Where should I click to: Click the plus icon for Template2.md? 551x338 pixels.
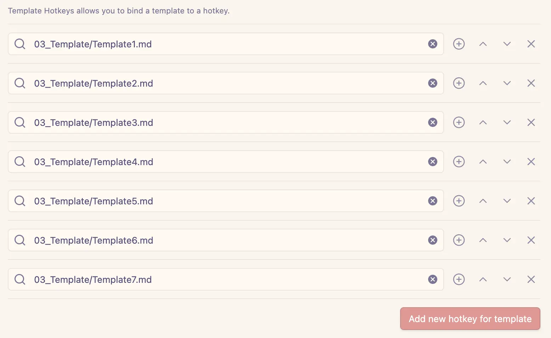pos(459,83)
